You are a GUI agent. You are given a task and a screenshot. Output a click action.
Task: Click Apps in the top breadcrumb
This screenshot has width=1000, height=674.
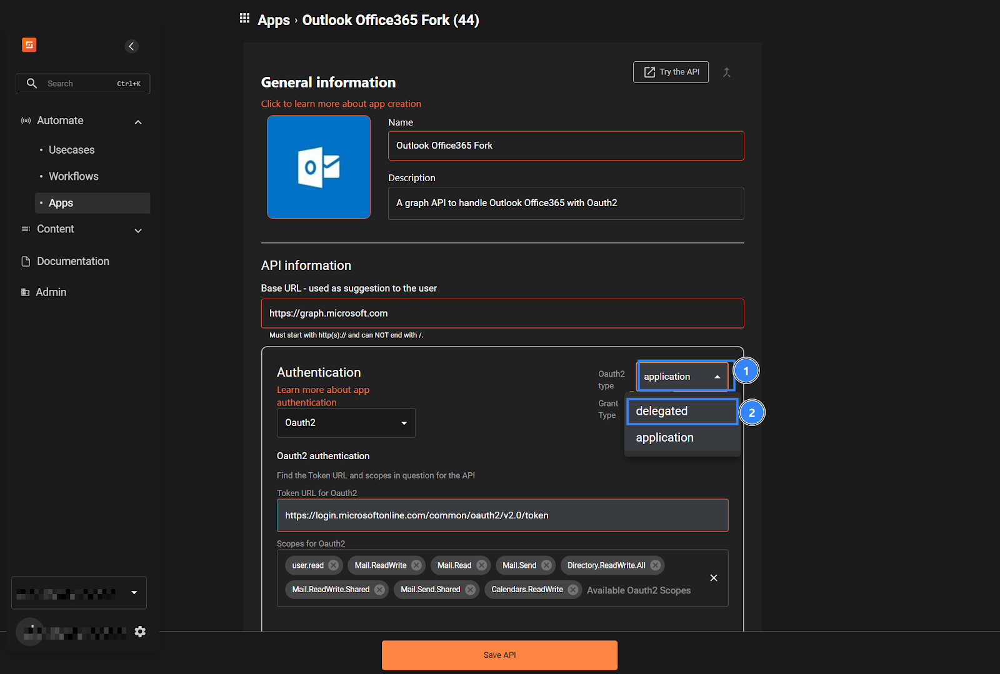[x=273, y=19]
